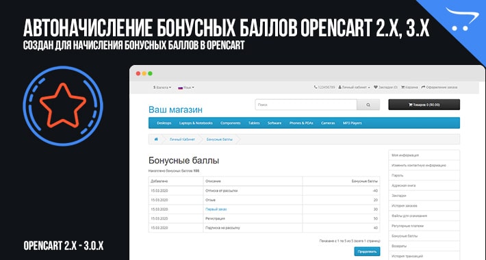Click Бонусные баллы breadcrumb link
The image size is (486, 260).
click(220, 140)
